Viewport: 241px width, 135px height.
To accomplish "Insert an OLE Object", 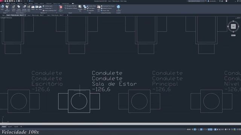I will (x=91, y=8).
